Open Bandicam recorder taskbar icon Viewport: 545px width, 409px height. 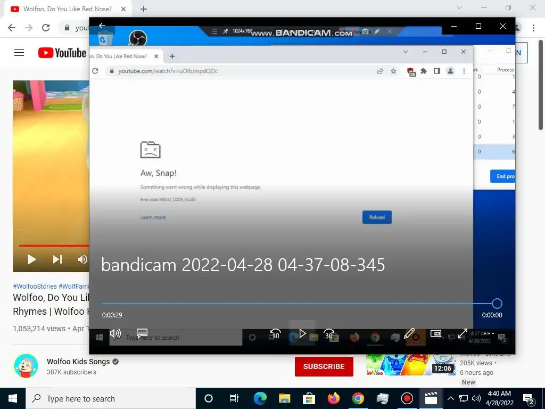pos(407,398)
